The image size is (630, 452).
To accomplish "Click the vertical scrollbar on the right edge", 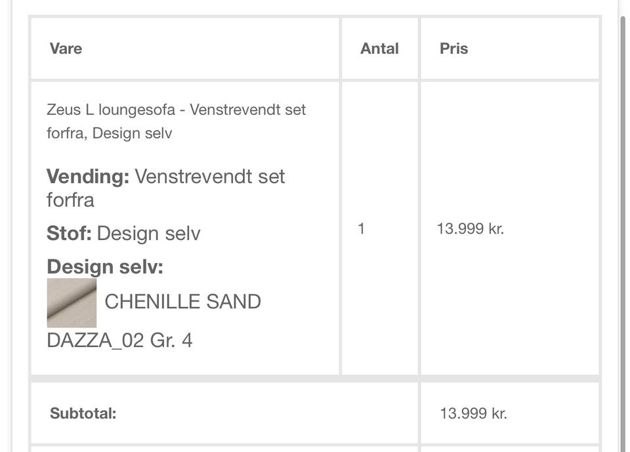I will [x=625, y=197].
